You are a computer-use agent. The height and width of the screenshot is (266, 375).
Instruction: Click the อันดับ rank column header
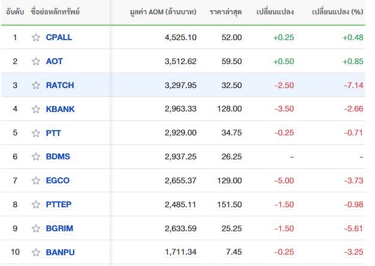pos(15,12)
